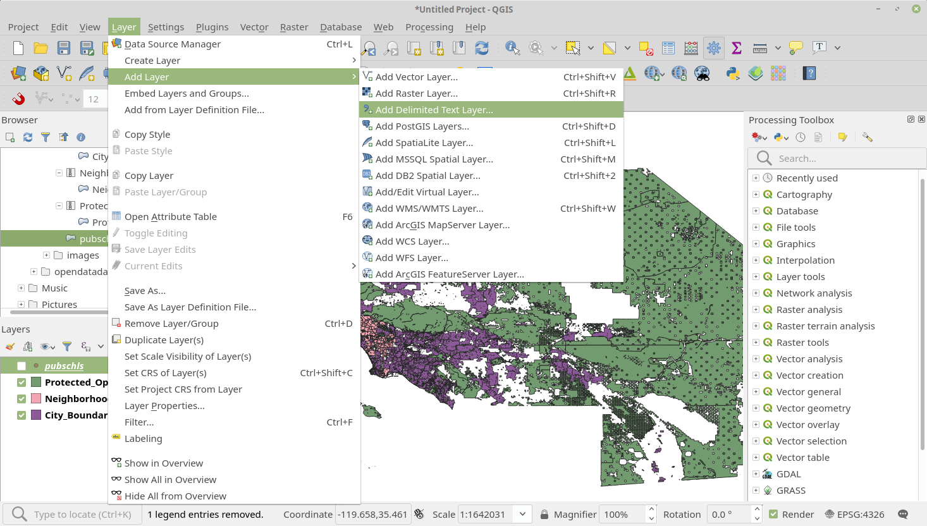Click the green Protected_Op layer color swatch

[x=36, y=382]
